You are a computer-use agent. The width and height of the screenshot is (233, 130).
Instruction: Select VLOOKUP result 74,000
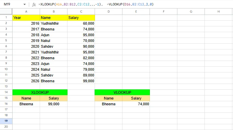point(136,104)
